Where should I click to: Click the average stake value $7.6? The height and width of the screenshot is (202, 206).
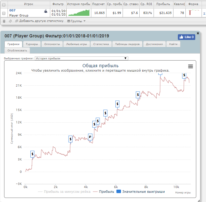click(x=135, y=13)
